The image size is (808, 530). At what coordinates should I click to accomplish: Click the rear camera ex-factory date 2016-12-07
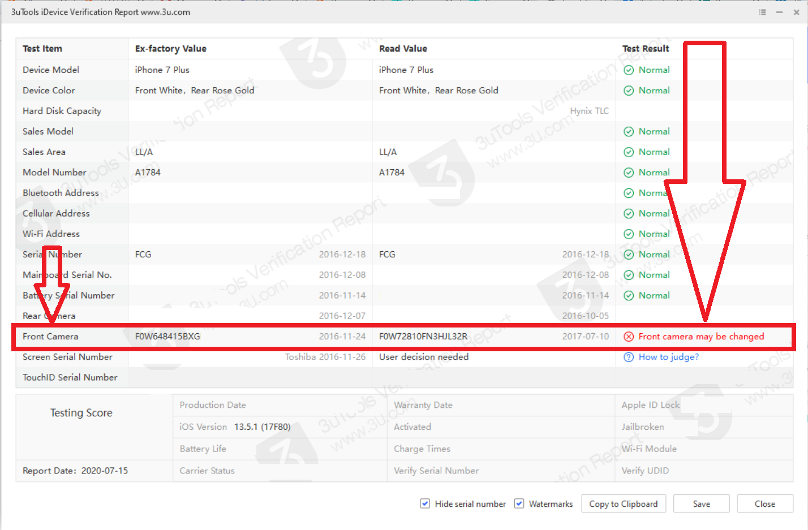click(342, 316)
